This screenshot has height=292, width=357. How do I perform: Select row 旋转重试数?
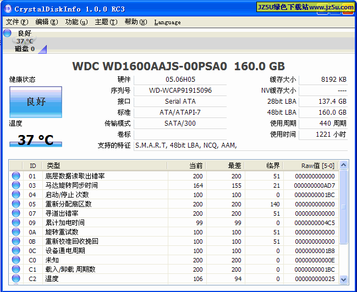174,232
